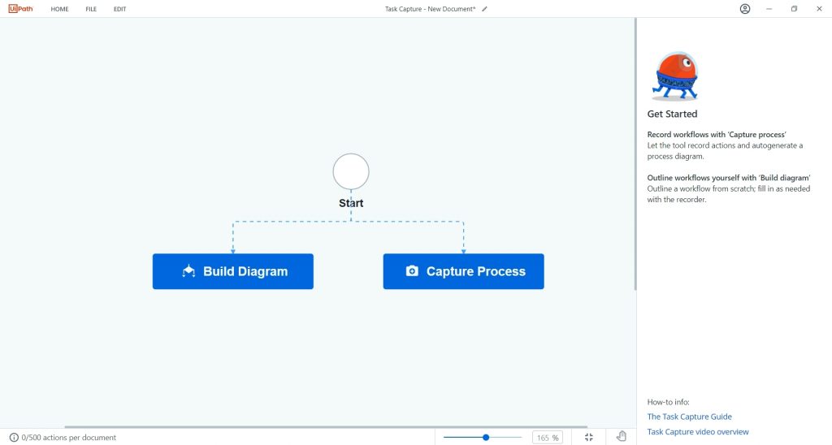Open the user account profile icon
Viewport: 832px width, 445px height.
[x=745, y=9]
